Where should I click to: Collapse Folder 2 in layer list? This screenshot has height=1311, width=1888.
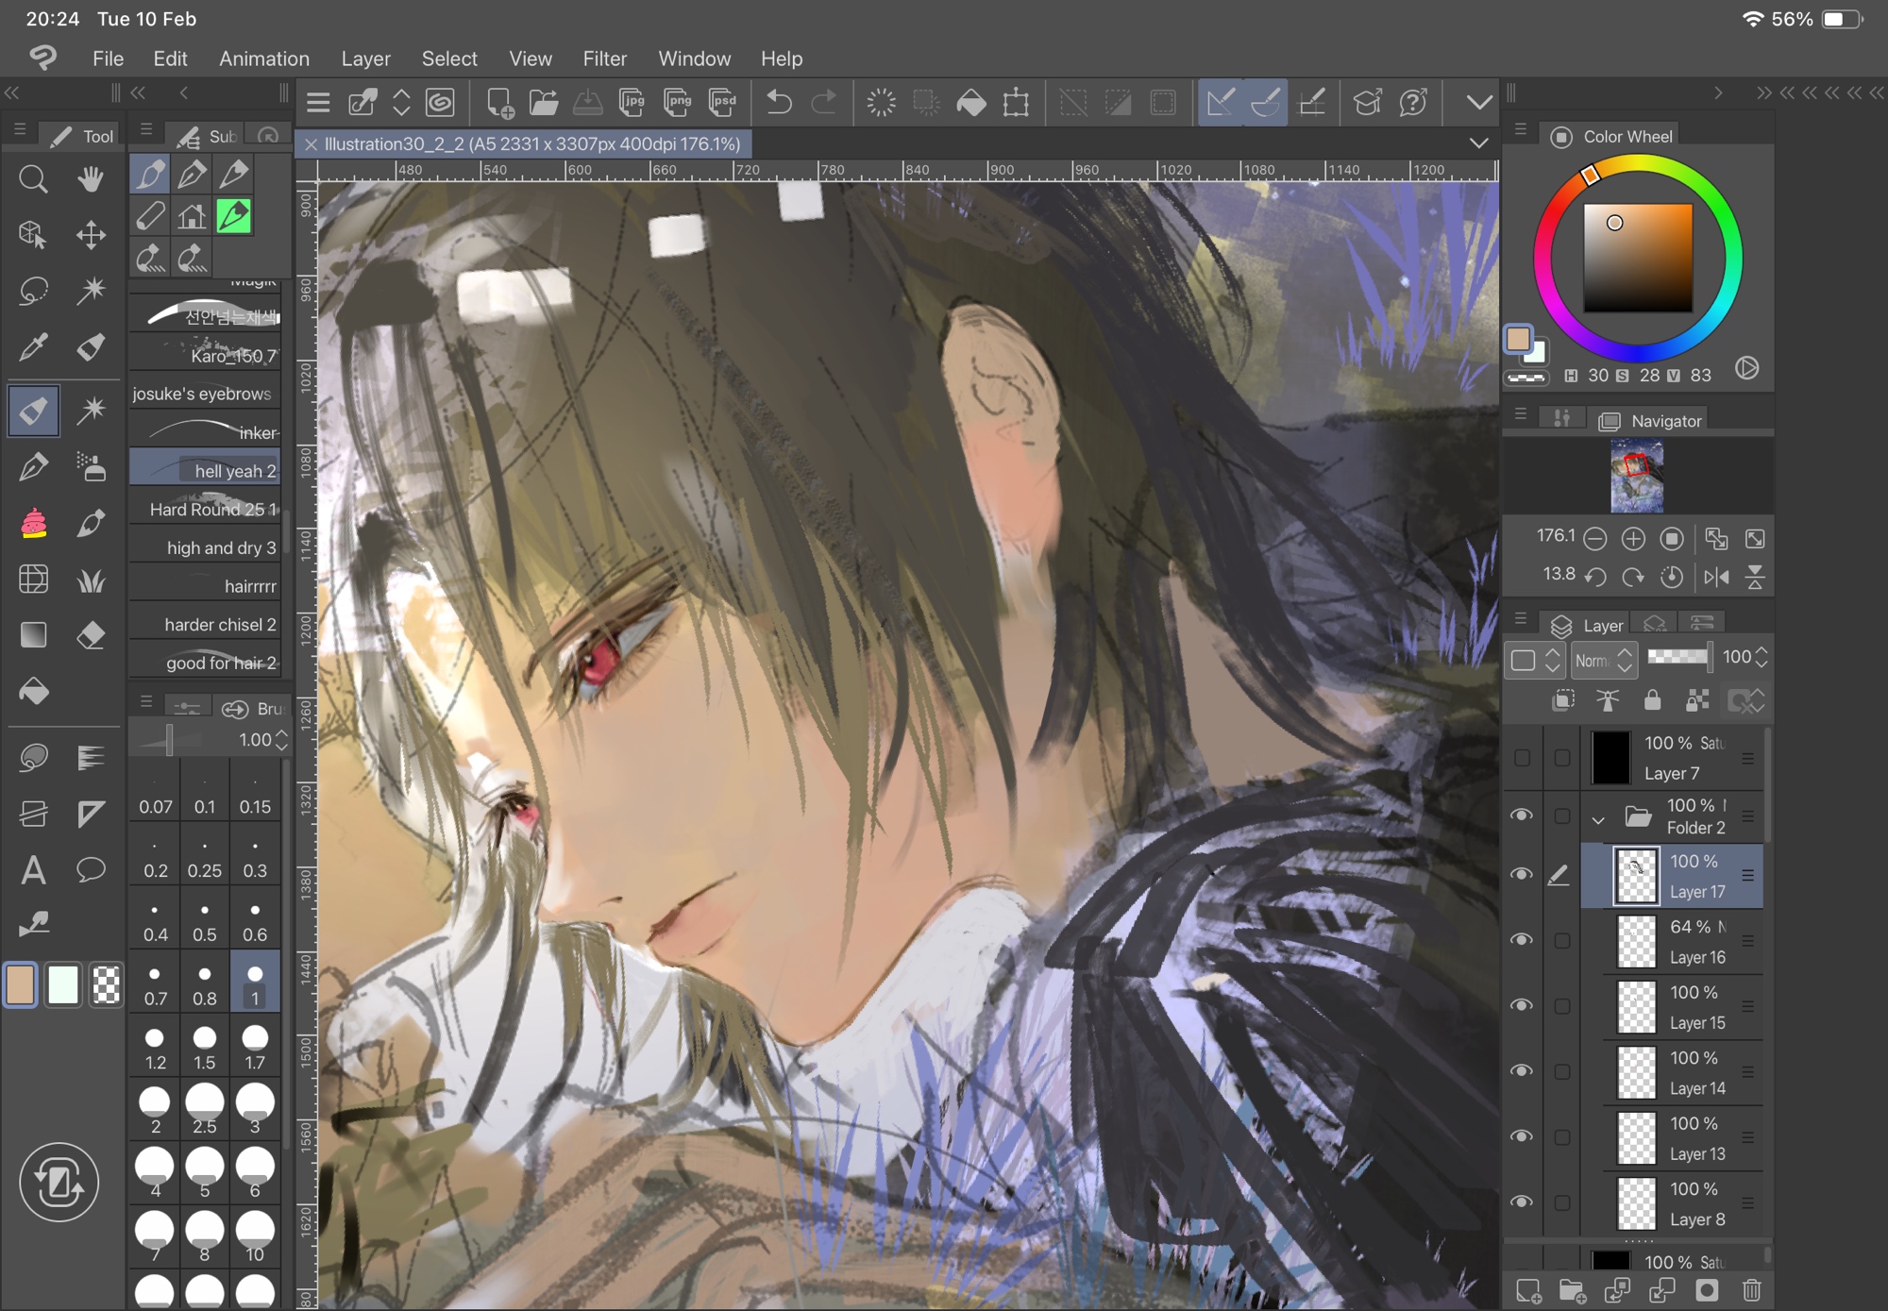(x=1597, y=818)
